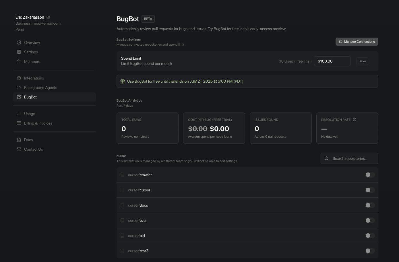Toggle BugBot switch for cursor/cursor
Screen dimensions: 399x262
pyautogui.click(x=370, y=190)
